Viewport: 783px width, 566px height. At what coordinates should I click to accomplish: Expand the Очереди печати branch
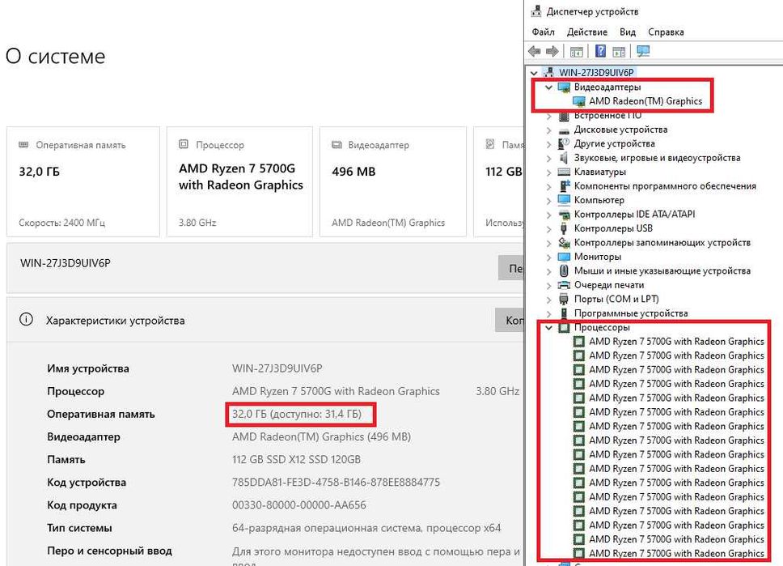point(548,286)
